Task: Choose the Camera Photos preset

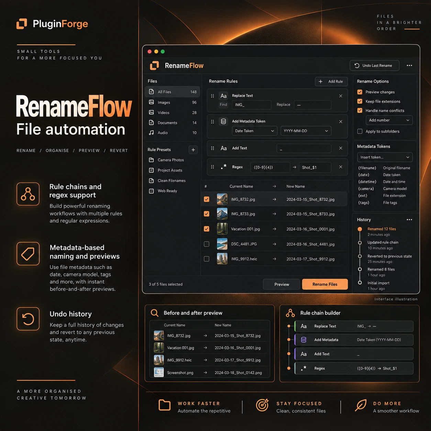Action: 171,160
